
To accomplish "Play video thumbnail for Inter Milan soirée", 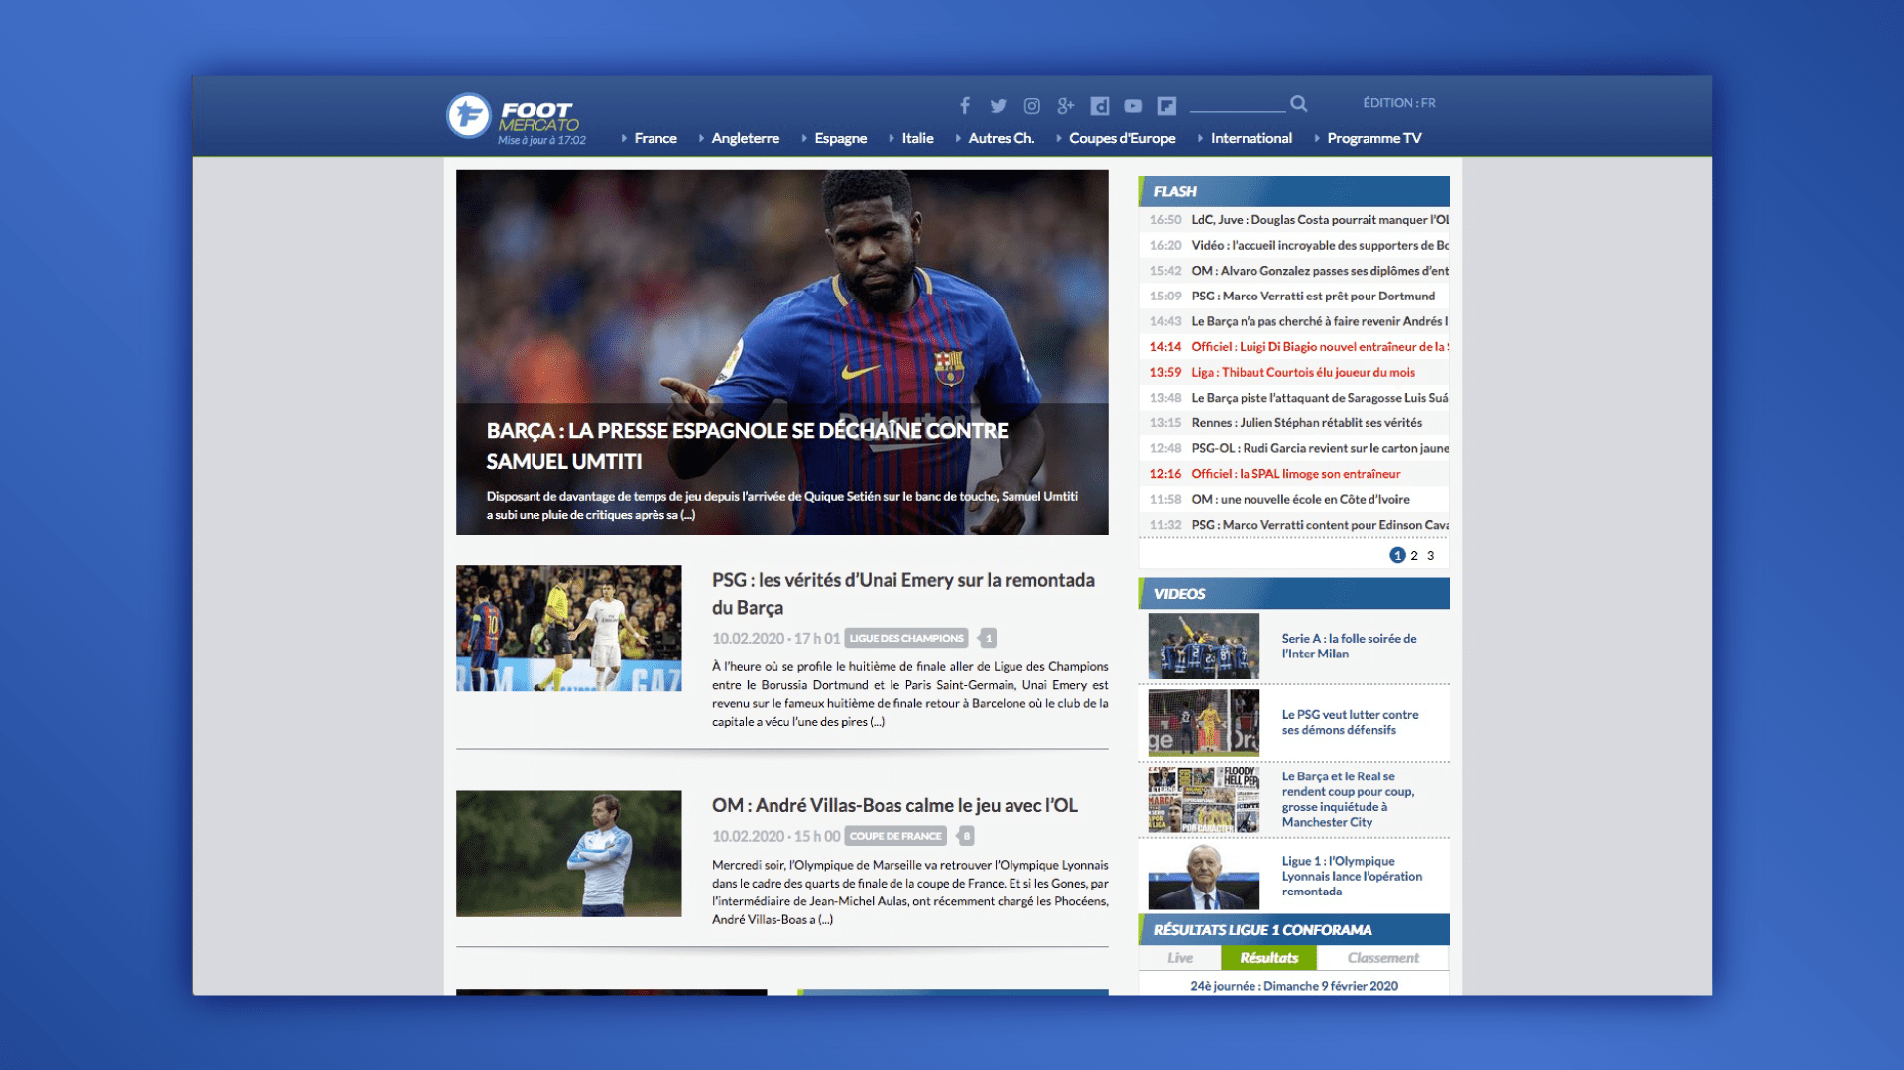I will (x=1204, y=647).
